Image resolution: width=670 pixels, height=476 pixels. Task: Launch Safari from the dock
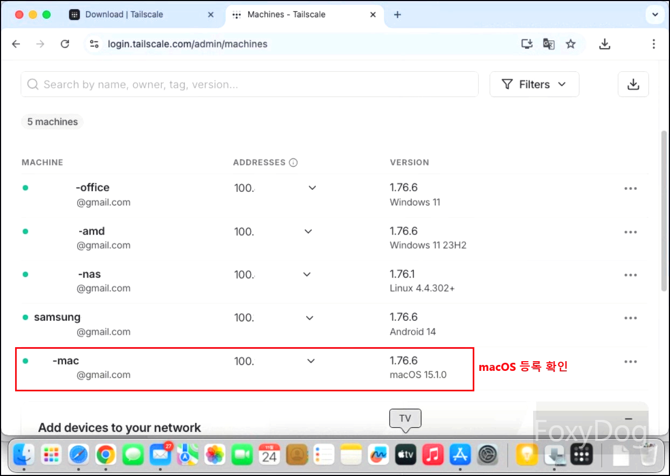point(79,455)
